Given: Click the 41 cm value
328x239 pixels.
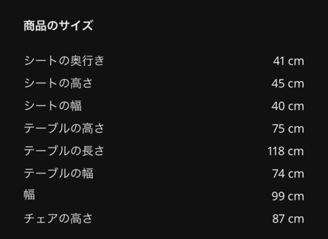Looking at the screenshot, I should click(288, 61).
